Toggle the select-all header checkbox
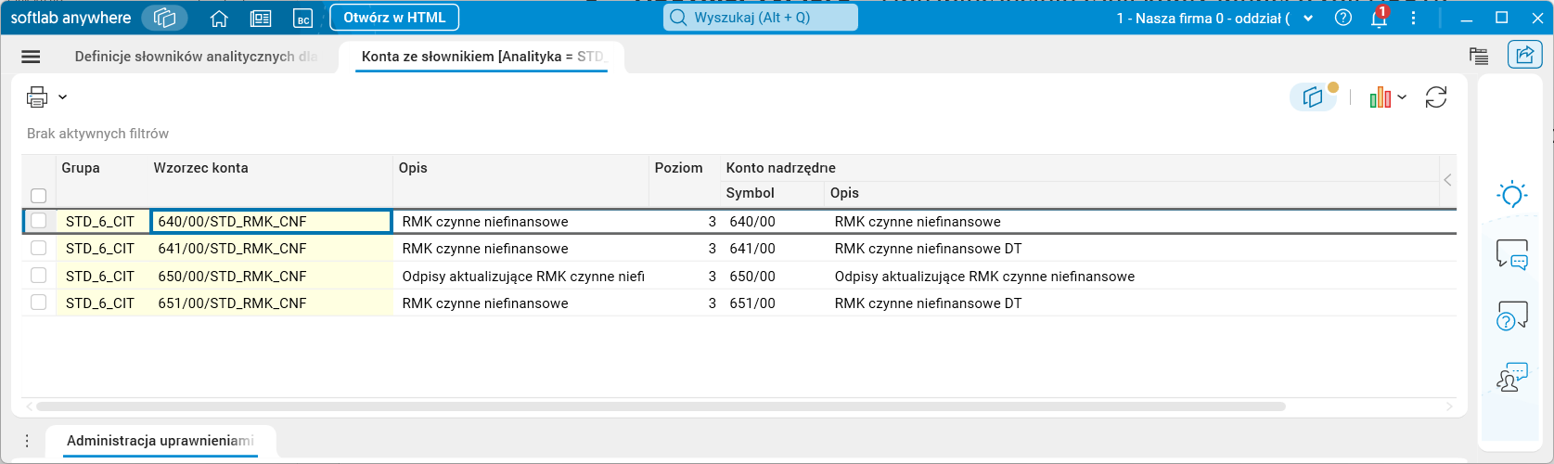Image resolution: width=1554 pixels, height=464 pixels. [38, 196]
